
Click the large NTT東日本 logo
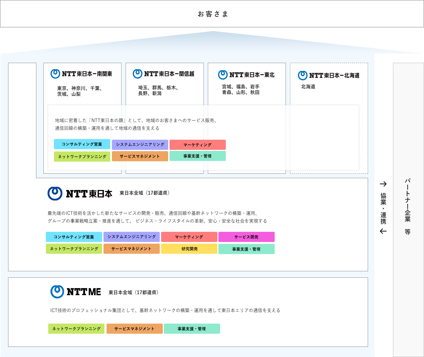80,193
